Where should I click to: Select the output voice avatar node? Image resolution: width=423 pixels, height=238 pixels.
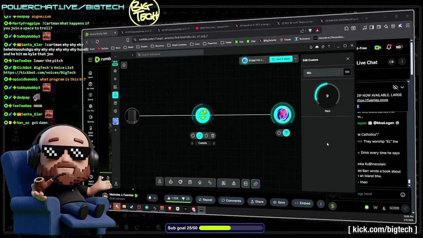click(283, 114)
